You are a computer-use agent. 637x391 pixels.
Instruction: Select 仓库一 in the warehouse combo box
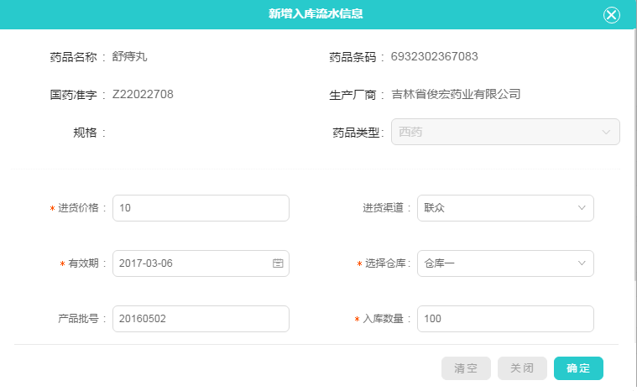point(505,263)
